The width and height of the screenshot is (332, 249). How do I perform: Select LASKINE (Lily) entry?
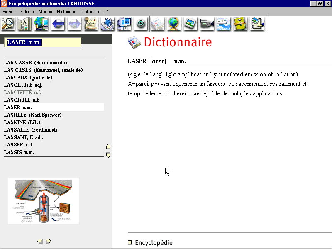[x=22, y=122]
